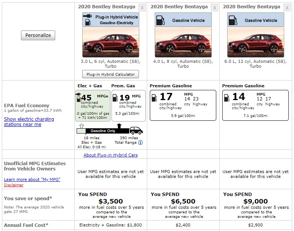Click the 3.0 L, 6 cyl engine description
Viewport: 294px width, 231px height.
111,64
